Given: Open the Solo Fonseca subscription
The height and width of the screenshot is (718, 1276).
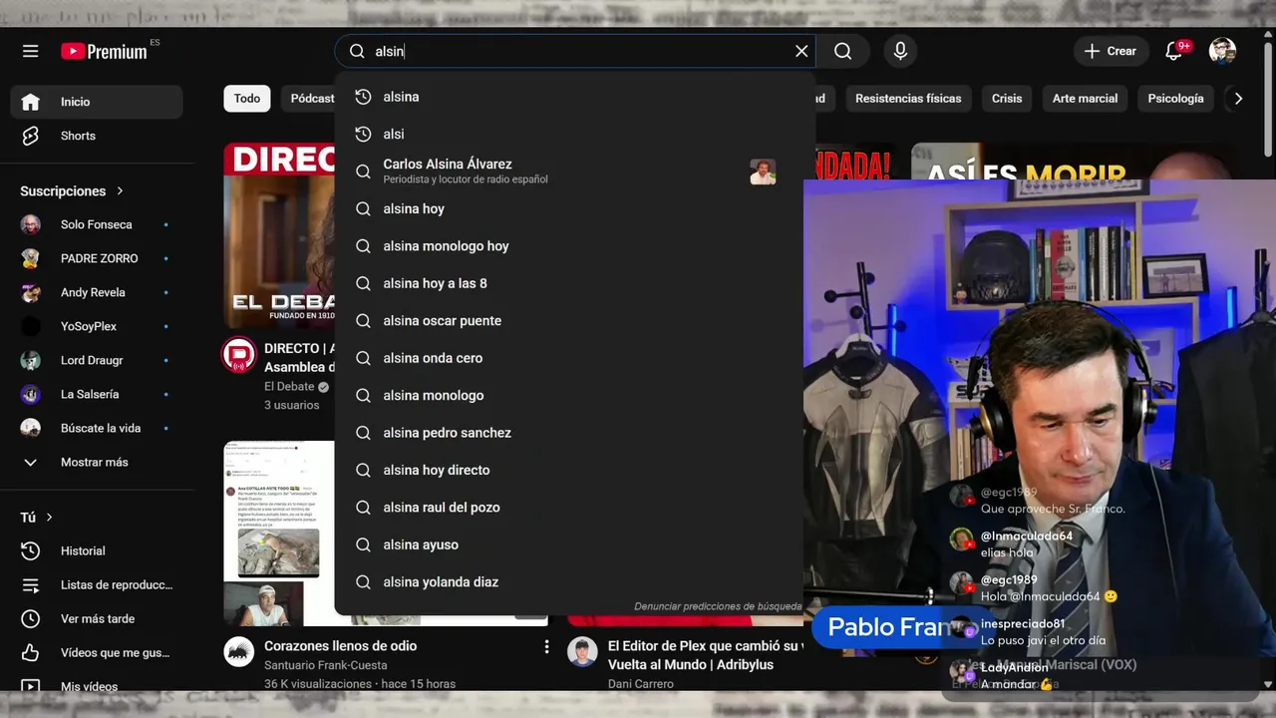Looking at the screenshot, I should pyautogui.click(x=97, y=224).
